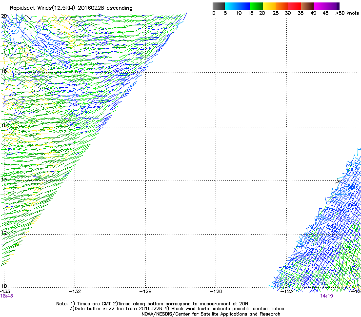This screenshot has height=317, width=361.
Task: Click the brown 35-40 knots legend segment
Action: [x=307, y=6]
